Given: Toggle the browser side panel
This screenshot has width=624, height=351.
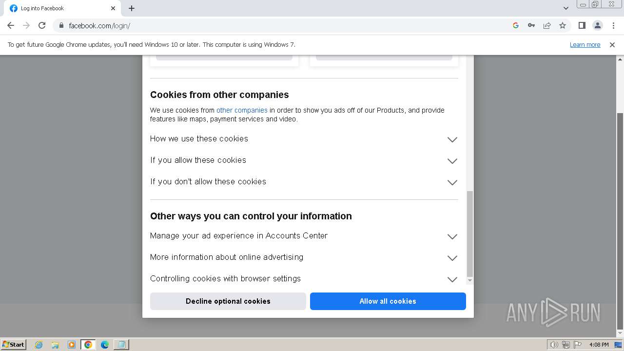Looking at the screenshot, I should [582, 25].
